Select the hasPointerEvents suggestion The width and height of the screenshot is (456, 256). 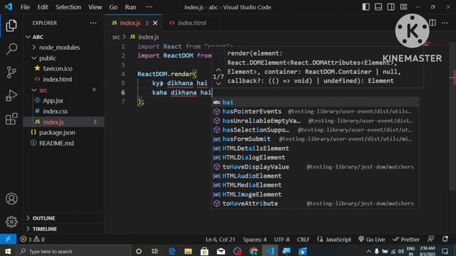coord(315,112)
